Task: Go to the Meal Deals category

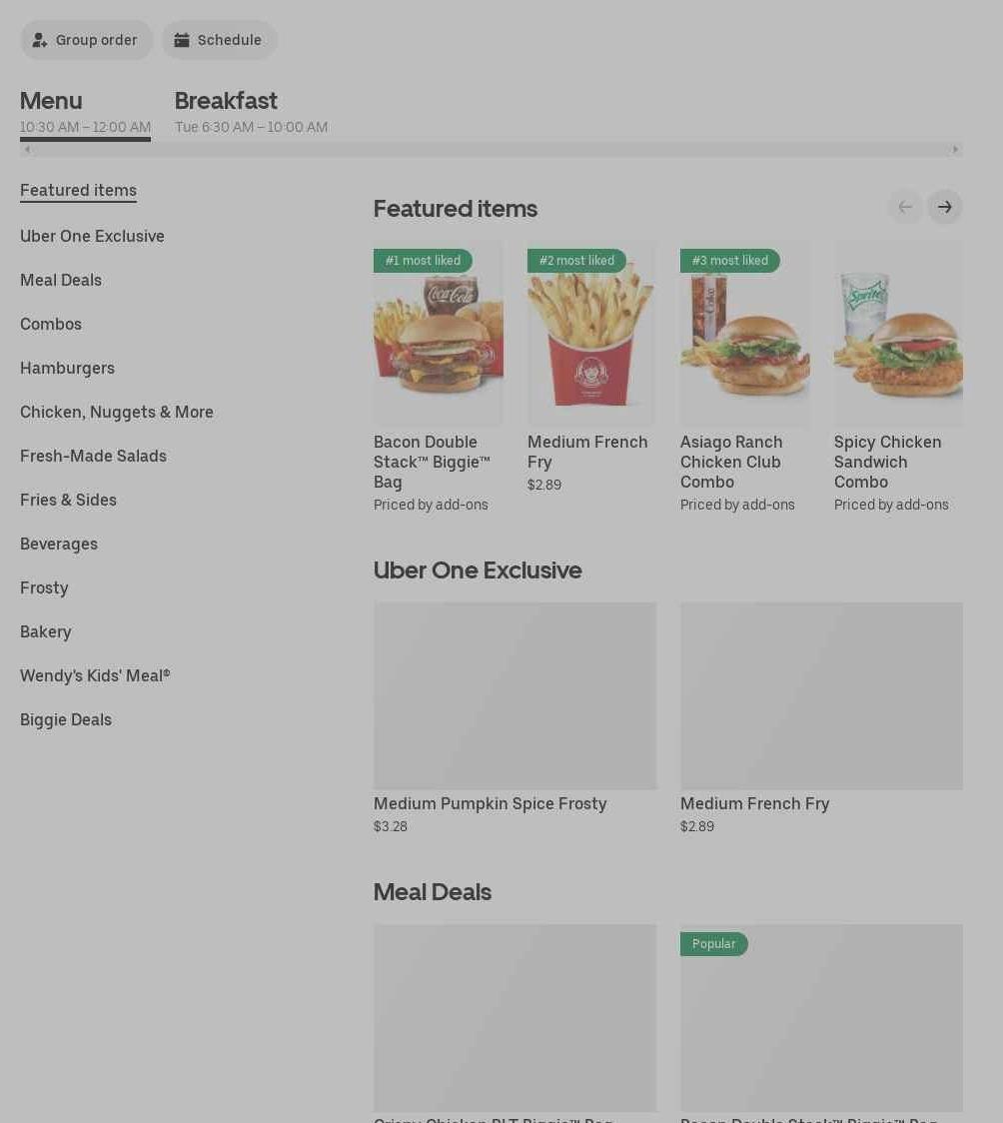Action: click(x=61, y=280)
